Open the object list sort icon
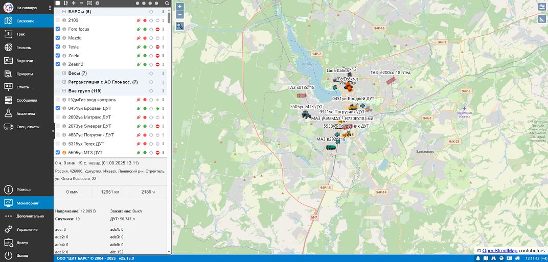The height and width of the screenshot is (262, 548). pos(65,3)
